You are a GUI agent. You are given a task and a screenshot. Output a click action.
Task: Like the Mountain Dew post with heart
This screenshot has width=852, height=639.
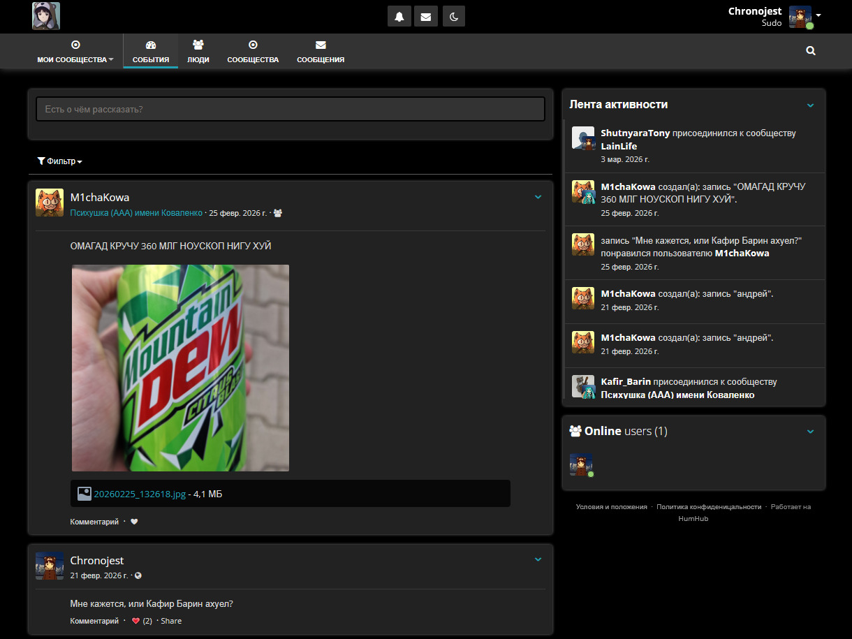point(134,522)
